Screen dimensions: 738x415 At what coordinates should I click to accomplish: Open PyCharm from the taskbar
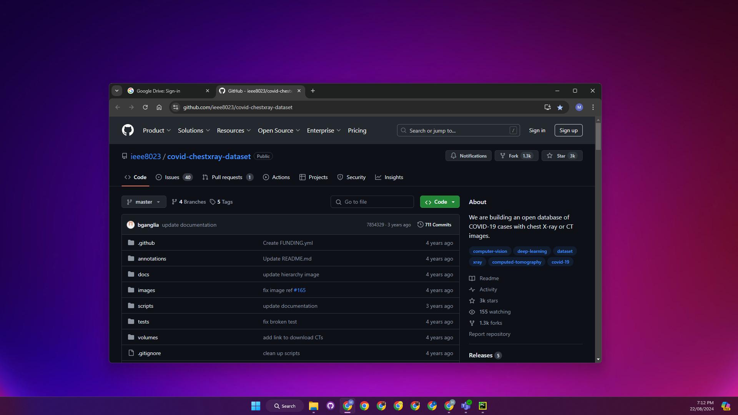point(483,406)
